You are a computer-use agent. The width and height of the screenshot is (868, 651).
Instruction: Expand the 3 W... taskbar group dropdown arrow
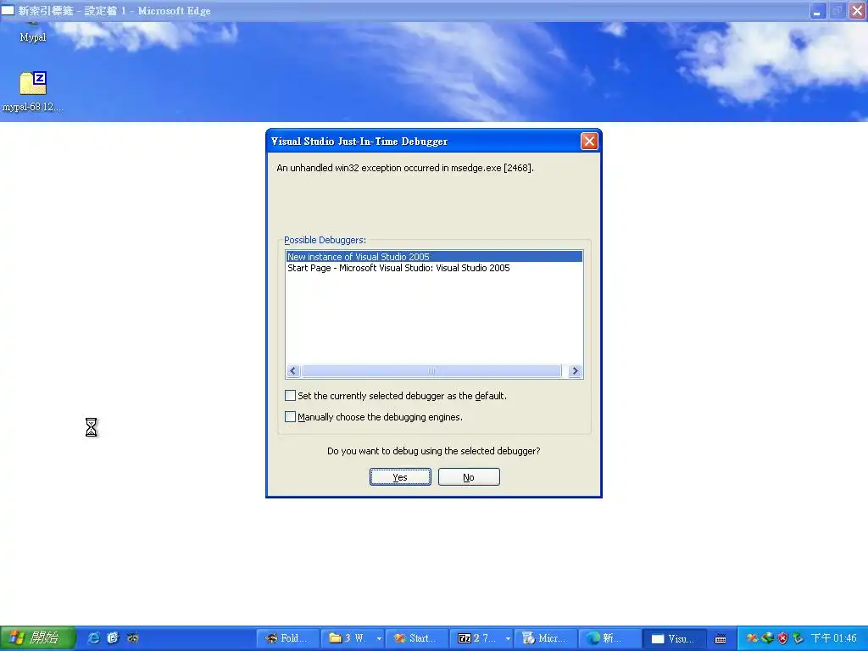(x=379, y=638)
